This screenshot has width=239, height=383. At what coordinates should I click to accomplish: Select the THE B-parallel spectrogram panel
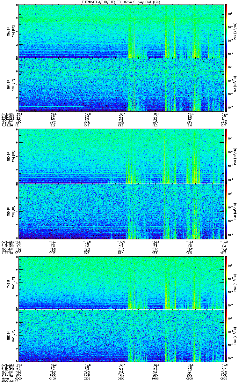pos(121,336)
